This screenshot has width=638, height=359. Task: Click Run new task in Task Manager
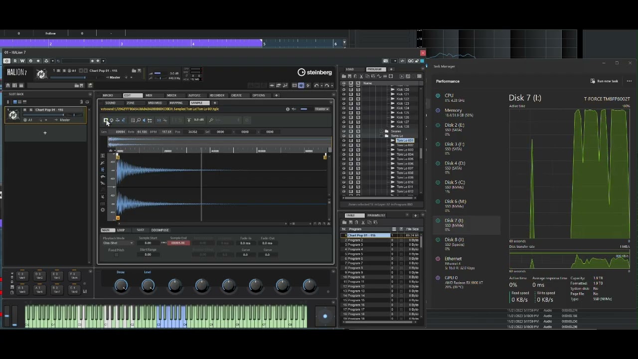(604, 81)
